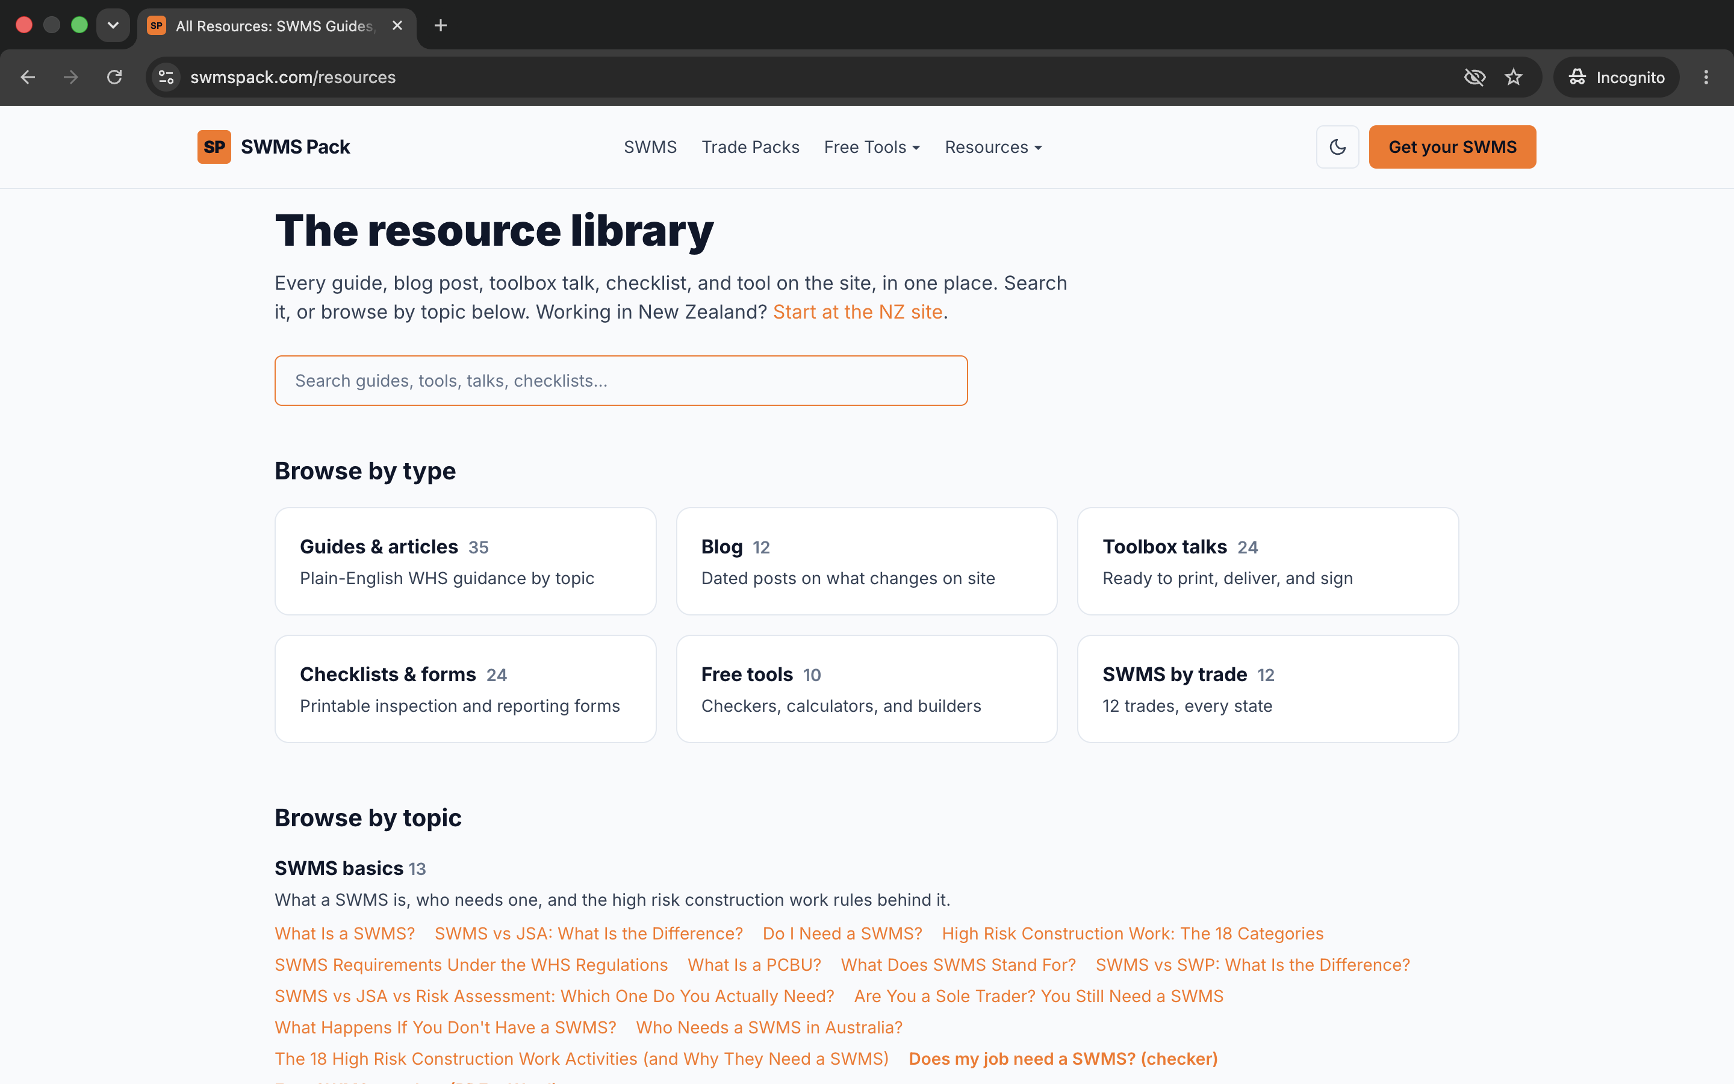Open the Chrome three-dot menu
1734x1084 pixels.
click(x=1706, y=78)
